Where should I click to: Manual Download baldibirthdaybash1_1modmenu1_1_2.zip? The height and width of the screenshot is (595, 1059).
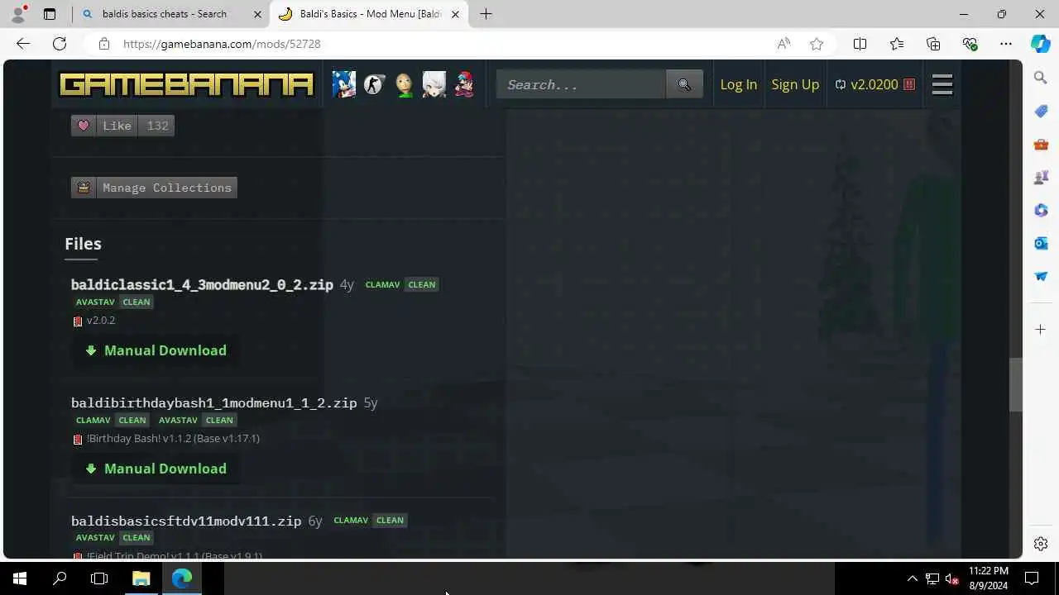[156, 469]
